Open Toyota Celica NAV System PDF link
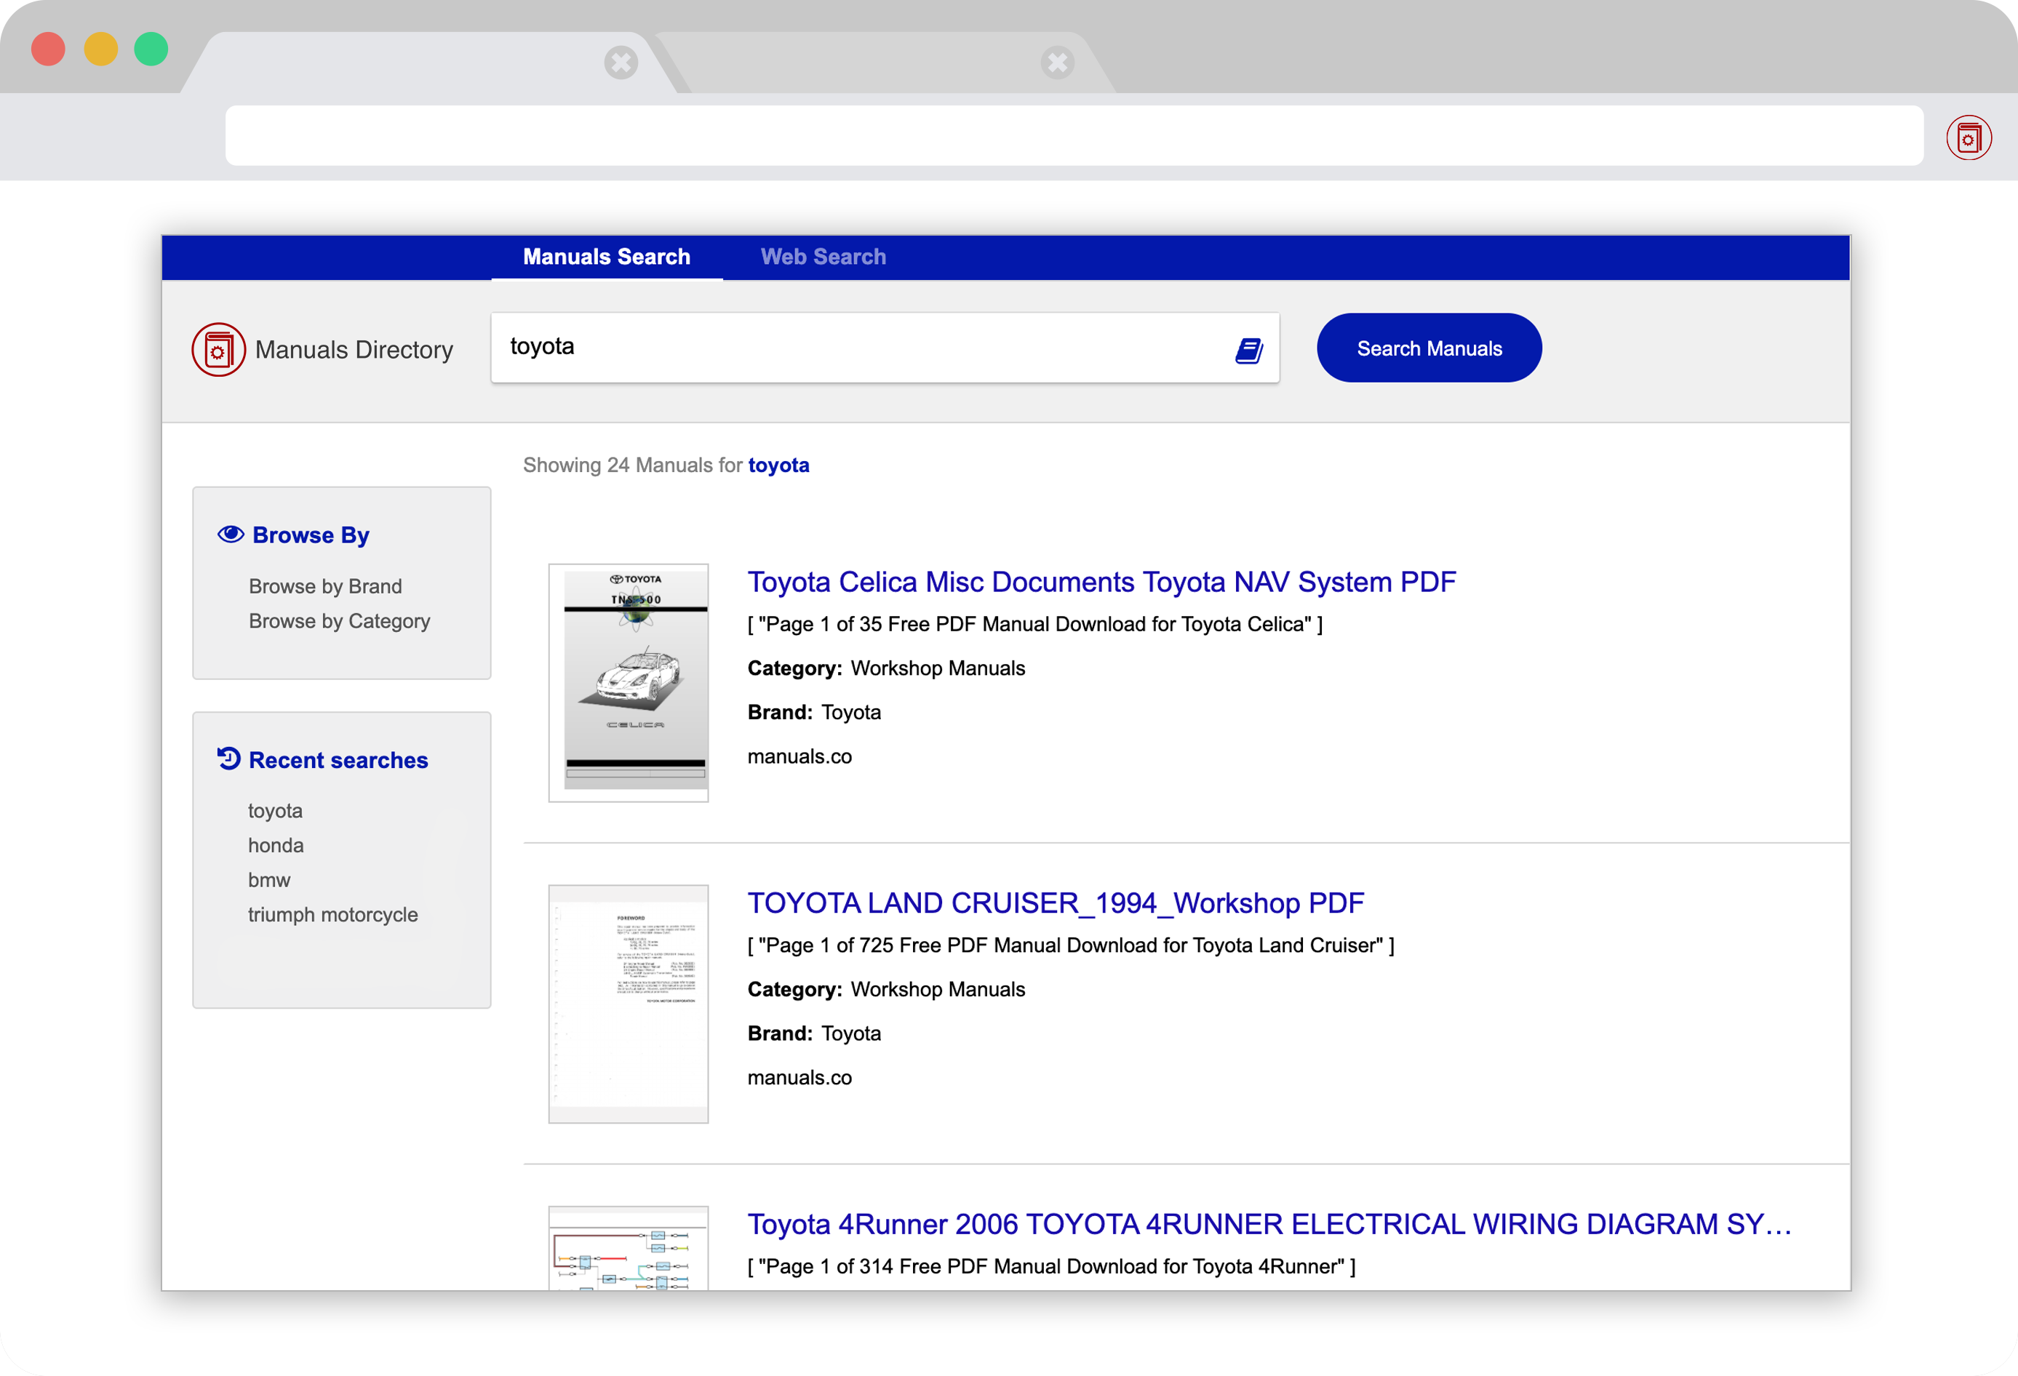 click(1101, 582)
